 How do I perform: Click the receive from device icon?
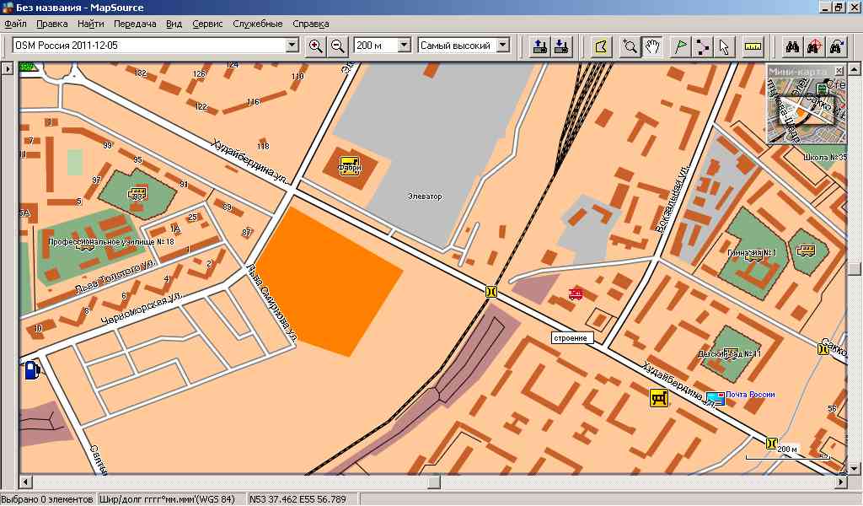click(x=561, y=46)
